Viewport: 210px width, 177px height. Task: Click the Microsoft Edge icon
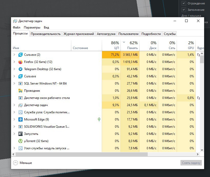tap(20, 119)
